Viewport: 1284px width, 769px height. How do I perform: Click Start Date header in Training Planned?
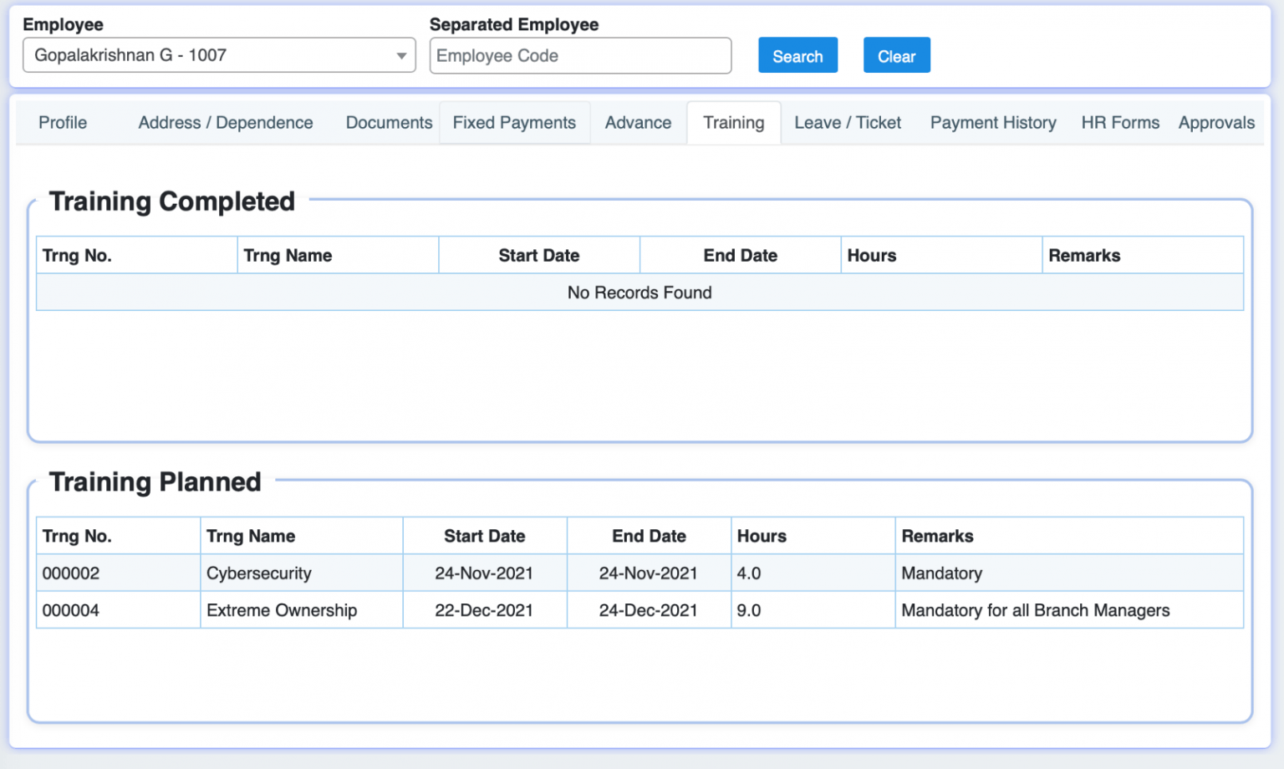click(484, 536)
